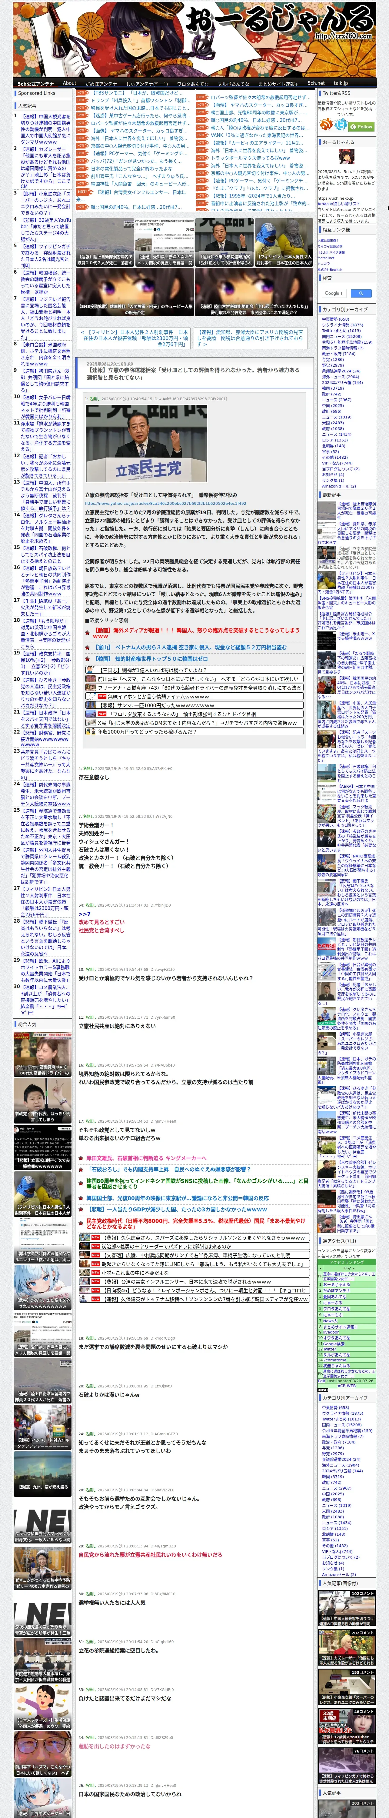389x1818 pixels.
Task: Open 陸自官舎脇右地司令 thumbnail card
Action: click(254, 291)
